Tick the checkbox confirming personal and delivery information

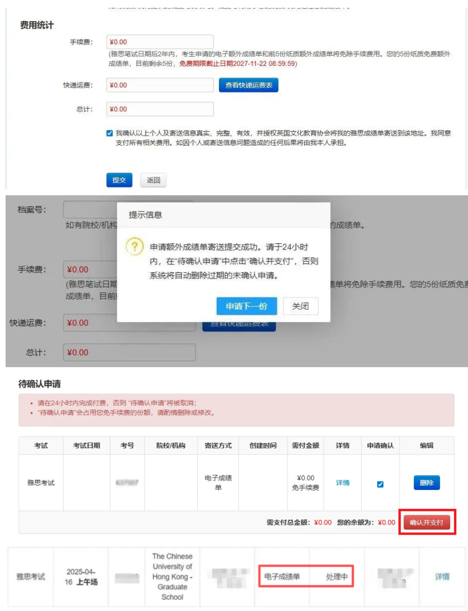click(109, 133)
